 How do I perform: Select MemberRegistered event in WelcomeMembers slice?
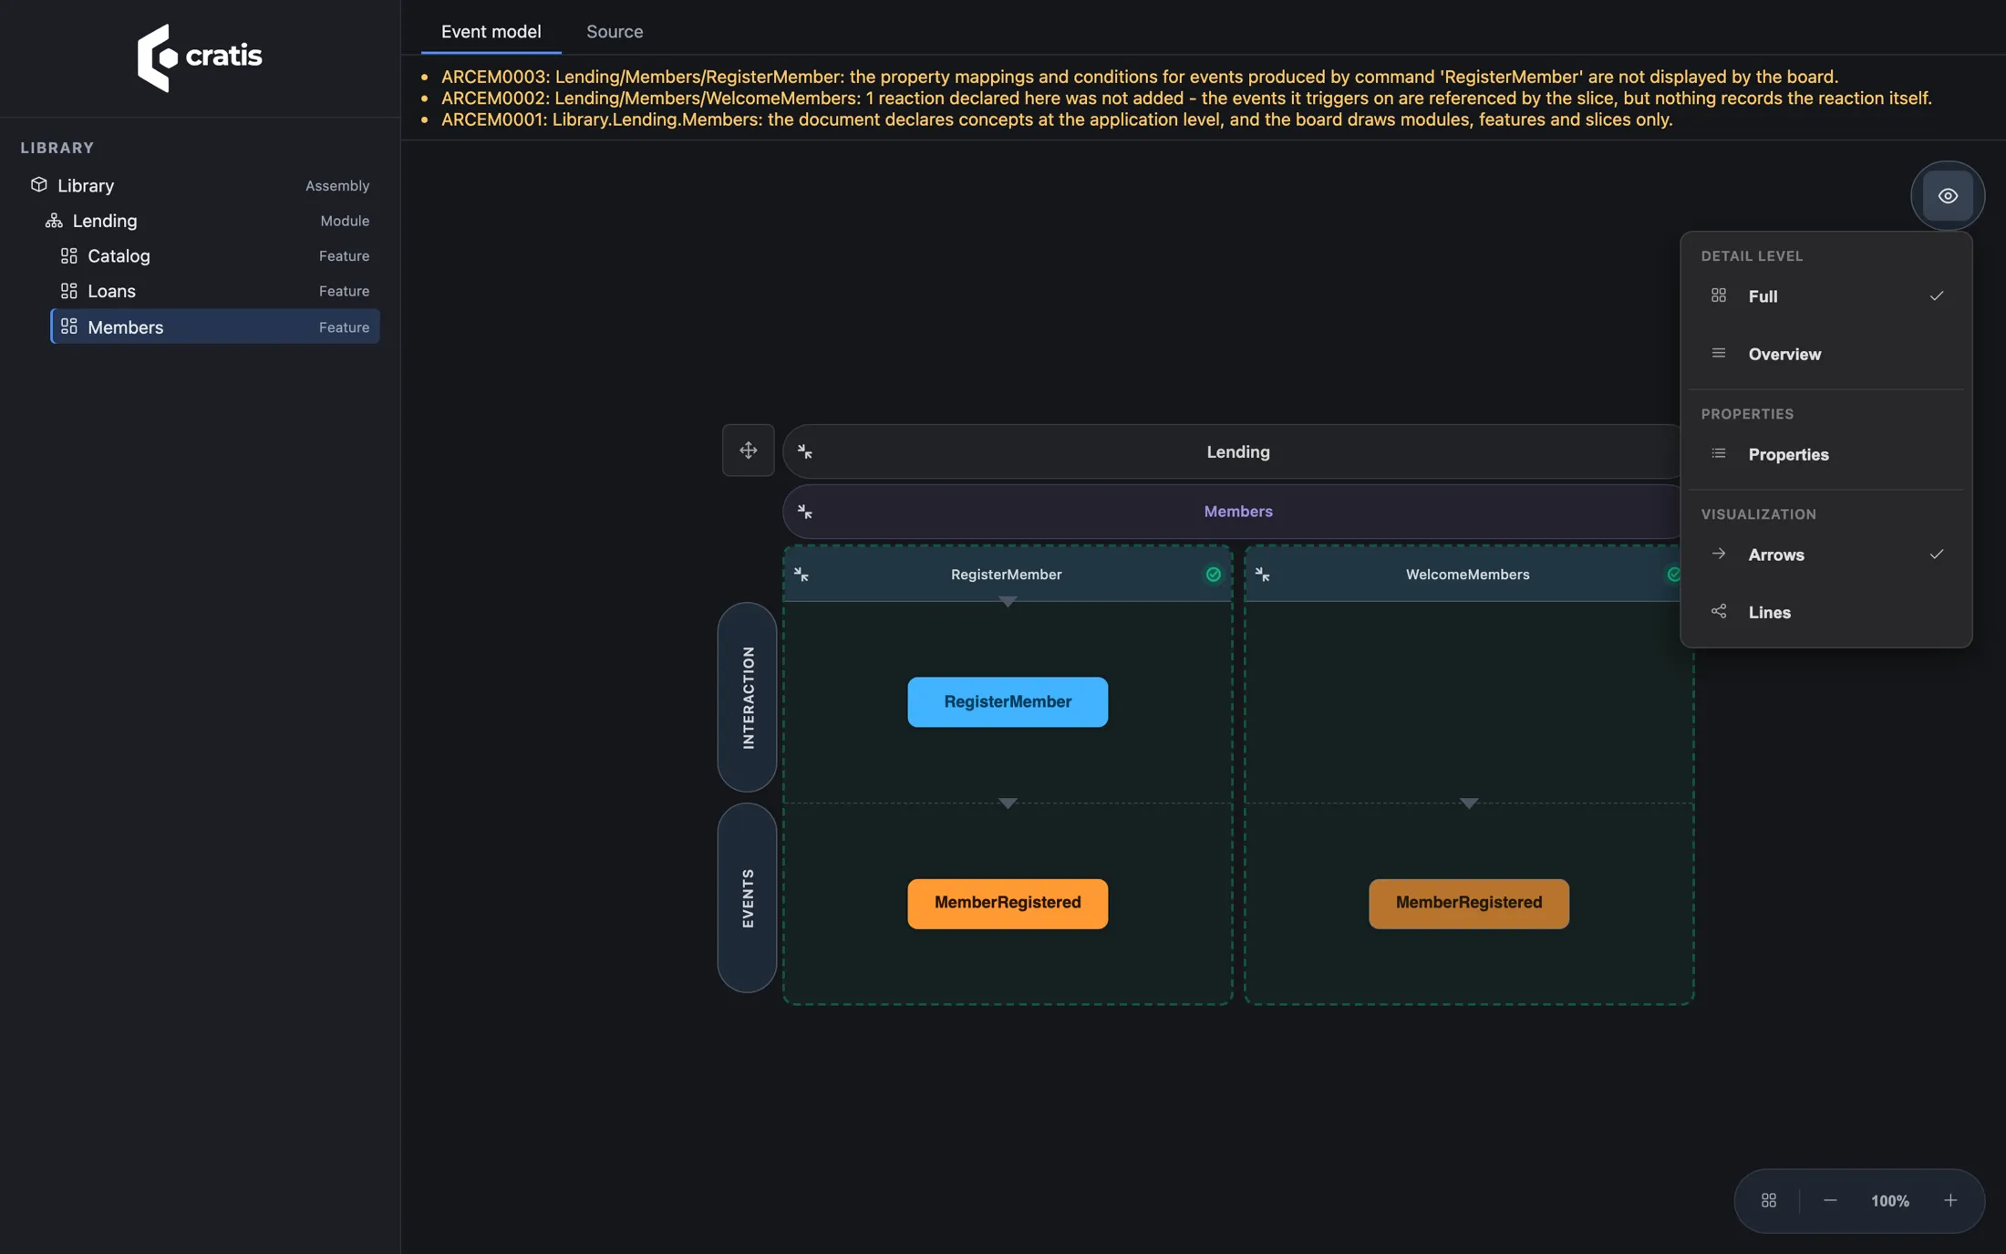(x=1469, y=904)
